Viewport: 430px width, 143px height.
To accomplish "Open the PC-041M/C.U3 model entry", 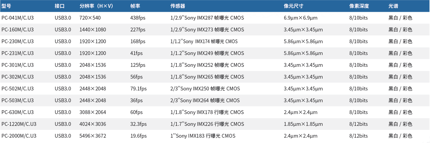I will [17, 18].
